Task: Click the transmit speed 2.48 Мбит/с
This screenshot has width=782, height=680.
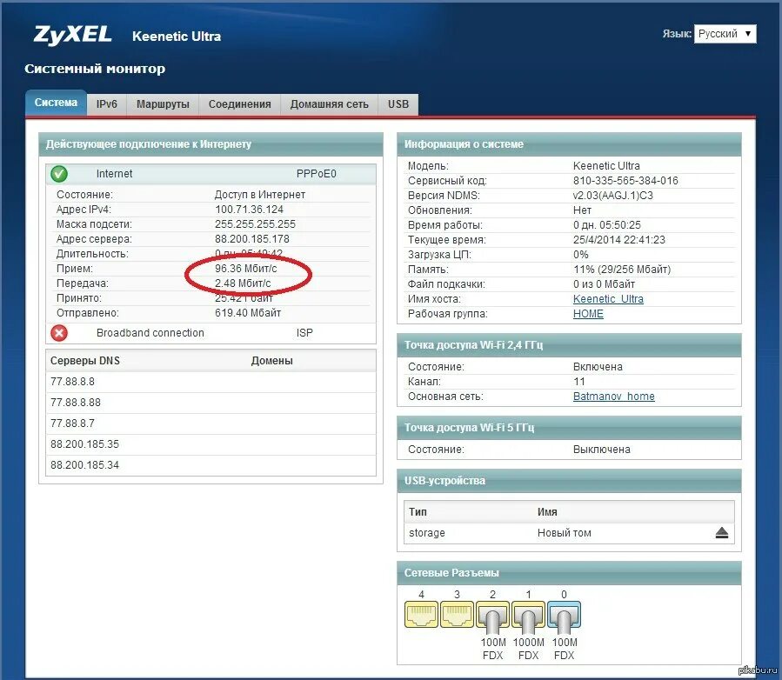Action: 243,283
